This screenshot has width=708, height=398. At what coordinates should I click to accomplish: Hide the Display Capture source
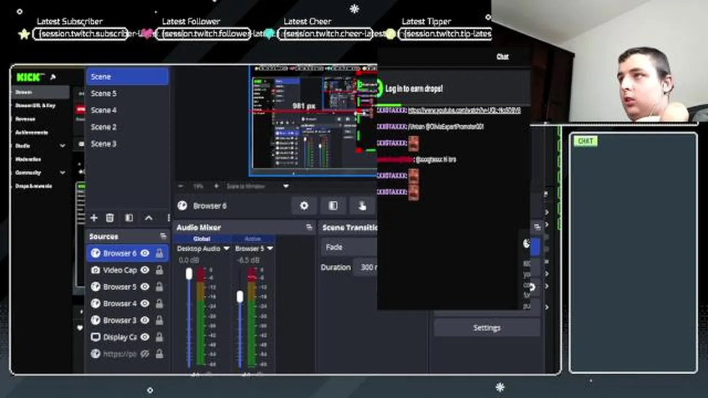coord(144,337)
